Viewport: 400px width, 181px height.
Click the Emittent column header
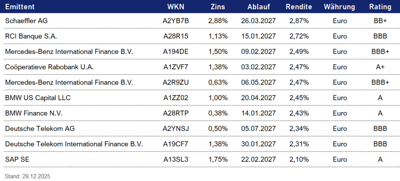[x=20, y=7]
